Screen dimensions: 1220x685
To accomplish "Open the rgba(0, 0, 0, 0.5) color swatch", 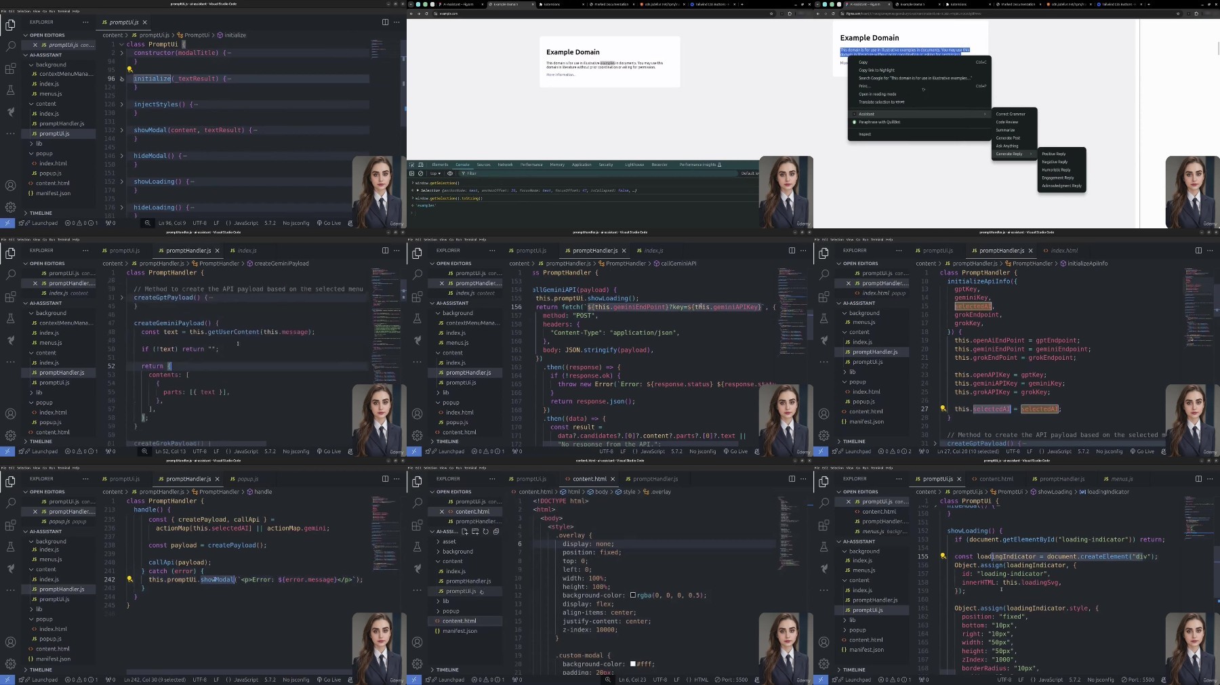I will coord(633,596).
